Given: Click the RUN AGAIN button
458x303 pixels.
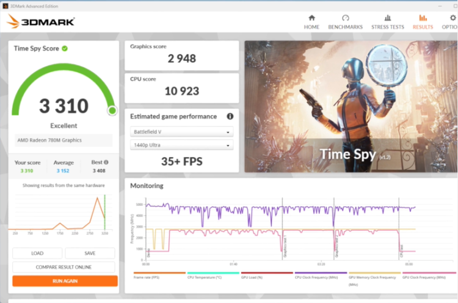Looking at the screenshot, I should (65, 281).
